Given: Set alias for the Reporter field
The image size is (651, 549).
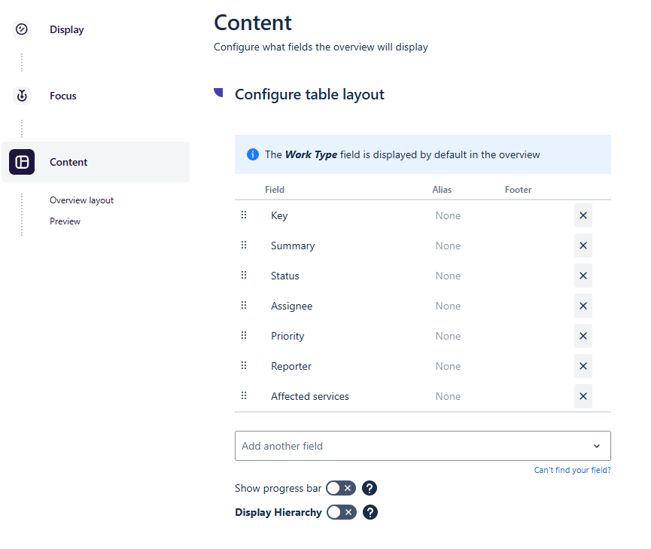Looking at the screenshot, I should pyautogui.click(x=448, y=366).
